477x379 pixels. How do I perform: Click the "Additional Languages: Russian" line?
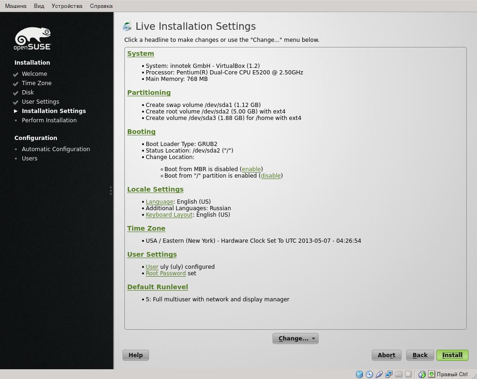click(188, 208)
